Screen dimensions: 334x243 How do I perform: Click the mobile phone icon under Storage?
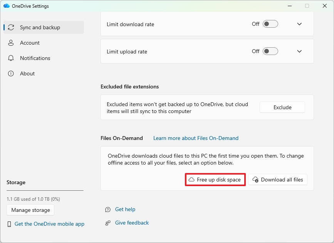10,224
